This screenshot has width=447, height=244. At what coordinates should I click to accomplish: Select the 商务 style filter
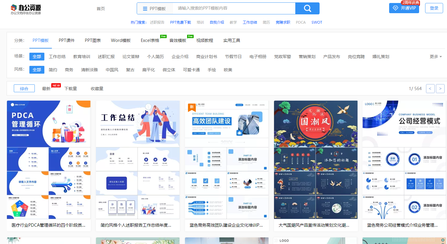pos(69,69)
